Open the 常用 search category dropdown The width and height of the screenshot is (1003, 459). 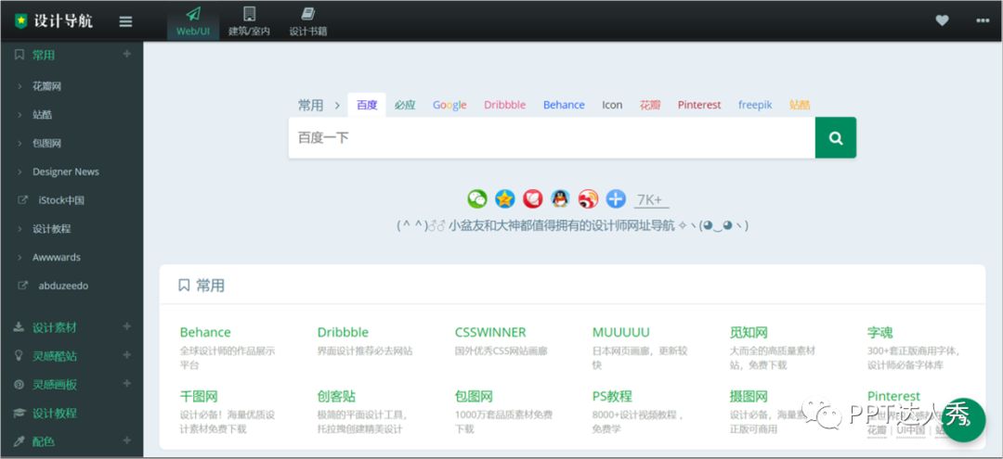[x=318, y=105]
